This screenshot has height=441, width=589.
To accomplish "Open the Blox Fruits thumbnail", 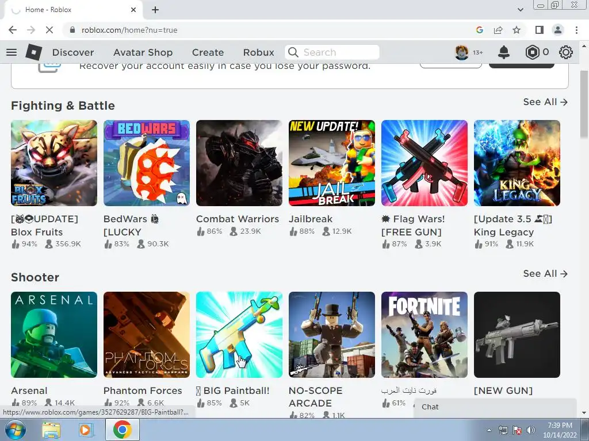I will pyautogui.click(x=53, y=163).
